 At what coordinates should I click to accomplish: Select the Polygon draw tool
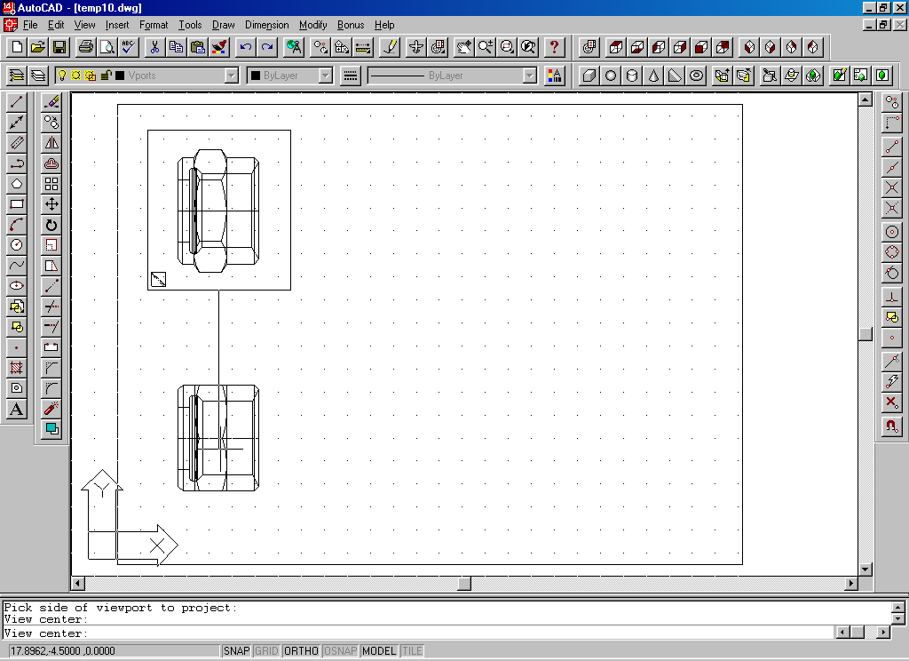pos(16,184)
